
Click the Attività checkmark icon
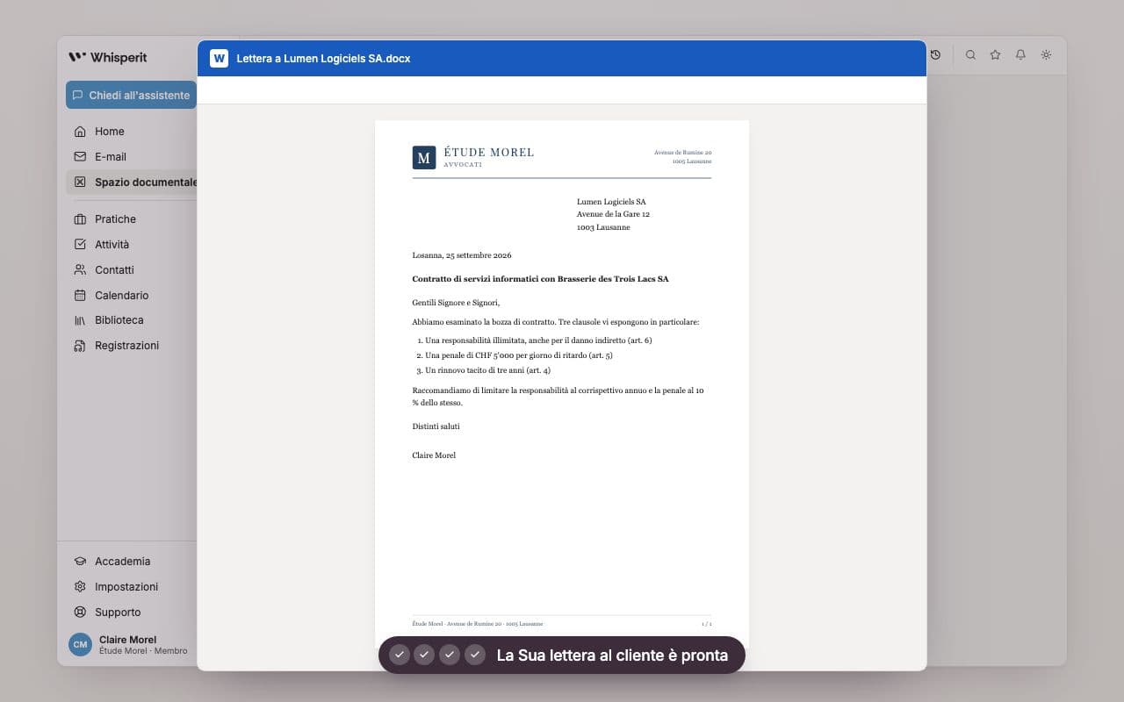tap(80, 245)
